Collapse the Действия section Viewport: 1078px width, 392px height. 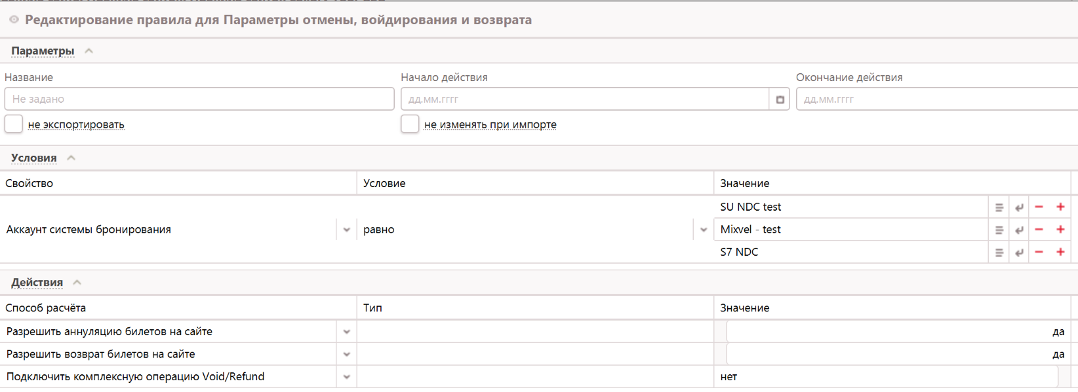coord(77,282)
